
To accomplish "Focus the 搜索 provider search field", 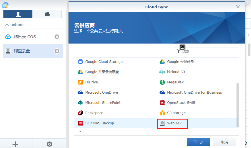I will tap(206, 51).
